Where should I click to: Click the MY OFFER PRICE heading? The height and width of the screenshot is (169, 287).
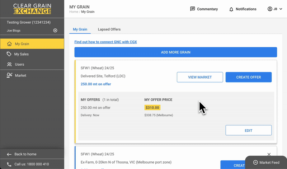(158, 100)
